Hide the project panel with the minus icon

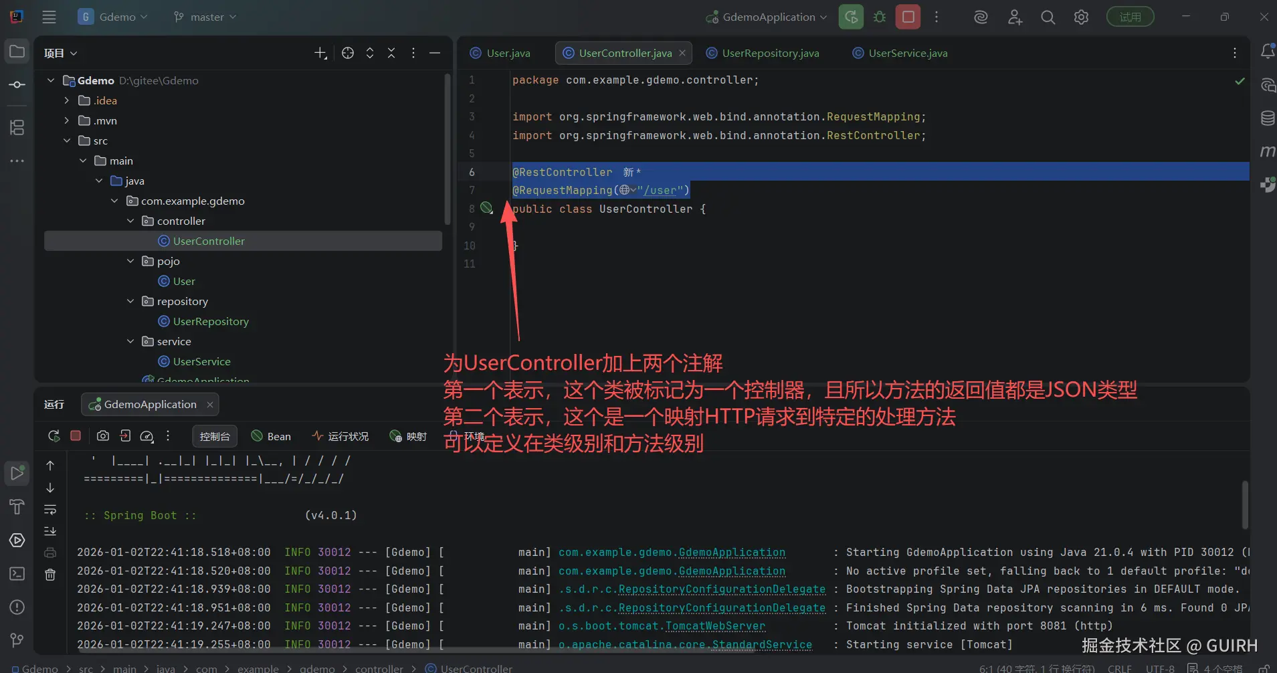pyautogui.click(x=435, y=53)
